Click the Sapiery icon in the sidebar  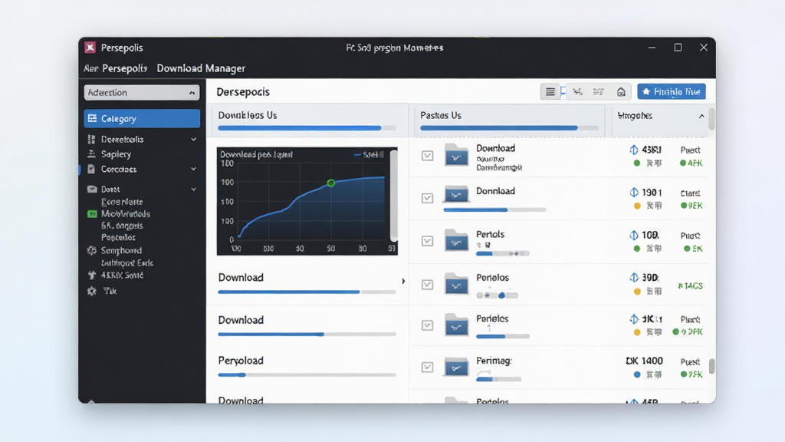[x=92, y=153]
